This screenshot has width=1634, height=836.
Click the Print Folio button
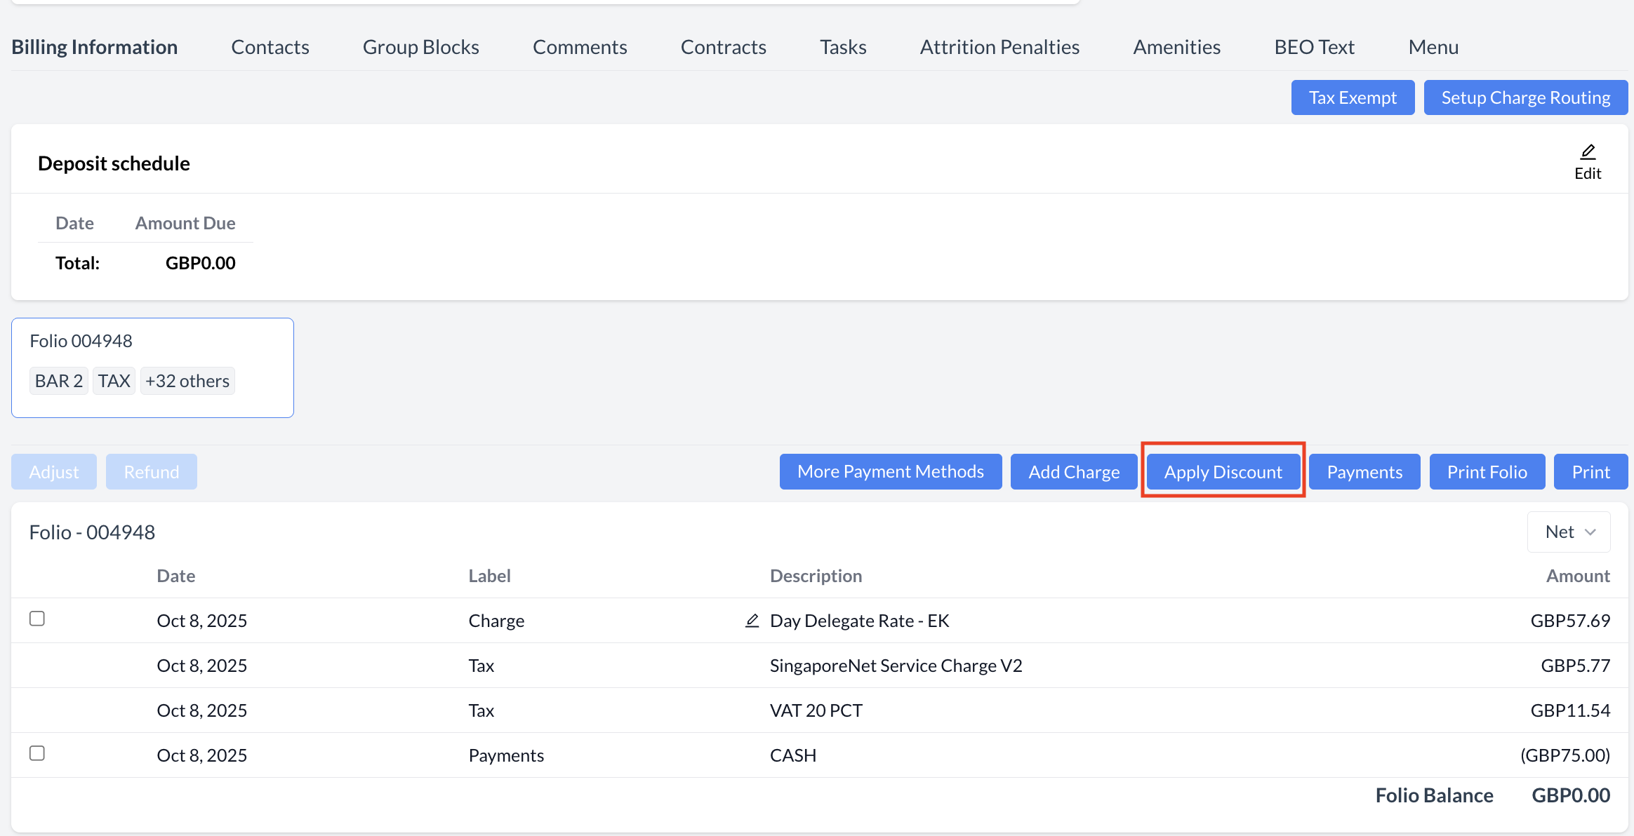pyautogui.click(x=1487, y=472)
